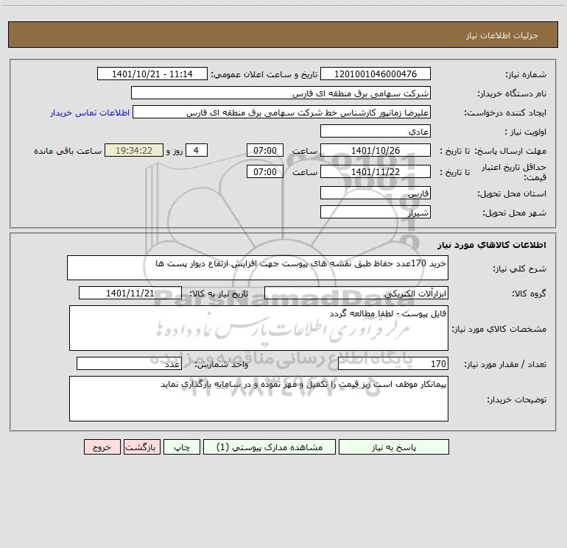This screenshot has height=548, width=567.
Task: Click the بازگشت back button
Action: click(x=141, y=446)
